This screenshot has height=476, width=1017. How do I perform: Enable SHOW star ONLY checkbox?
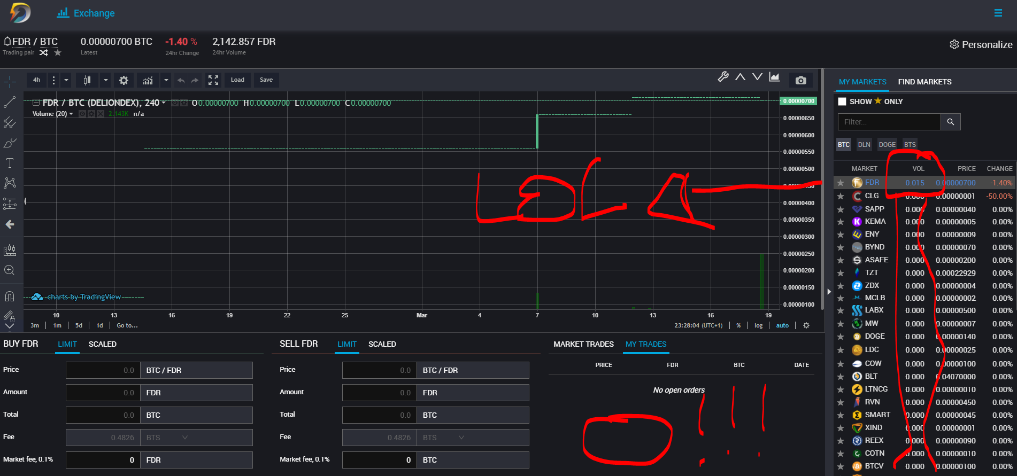coord(842,102)
